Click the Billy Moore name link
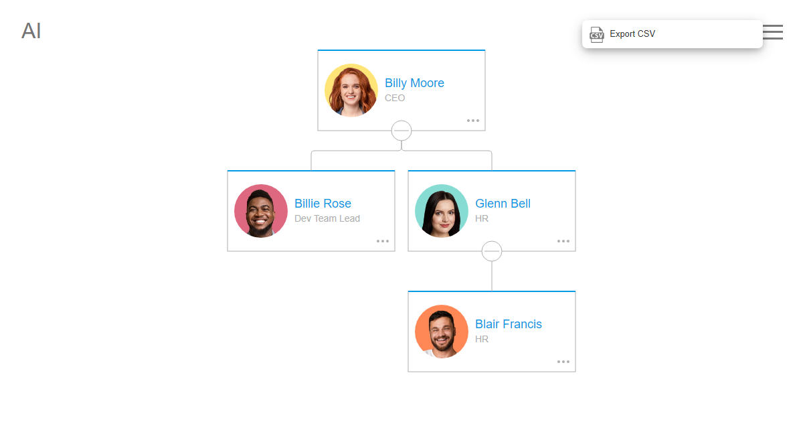The width and height of the screenshot is (803, 422). 414,82
